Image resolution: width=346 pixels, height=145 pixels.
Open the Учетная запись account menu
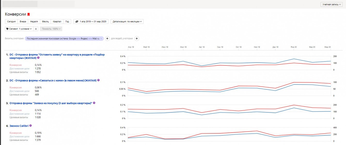[x=332, y=5]
